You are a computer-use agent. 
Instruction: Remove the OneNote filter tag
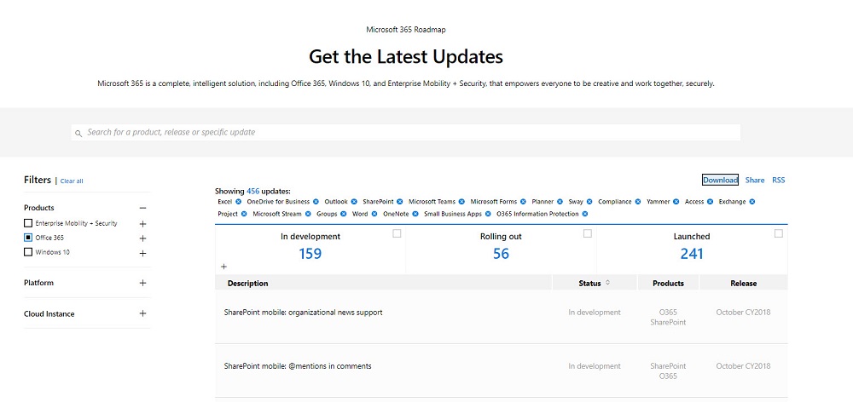[415, 214]
